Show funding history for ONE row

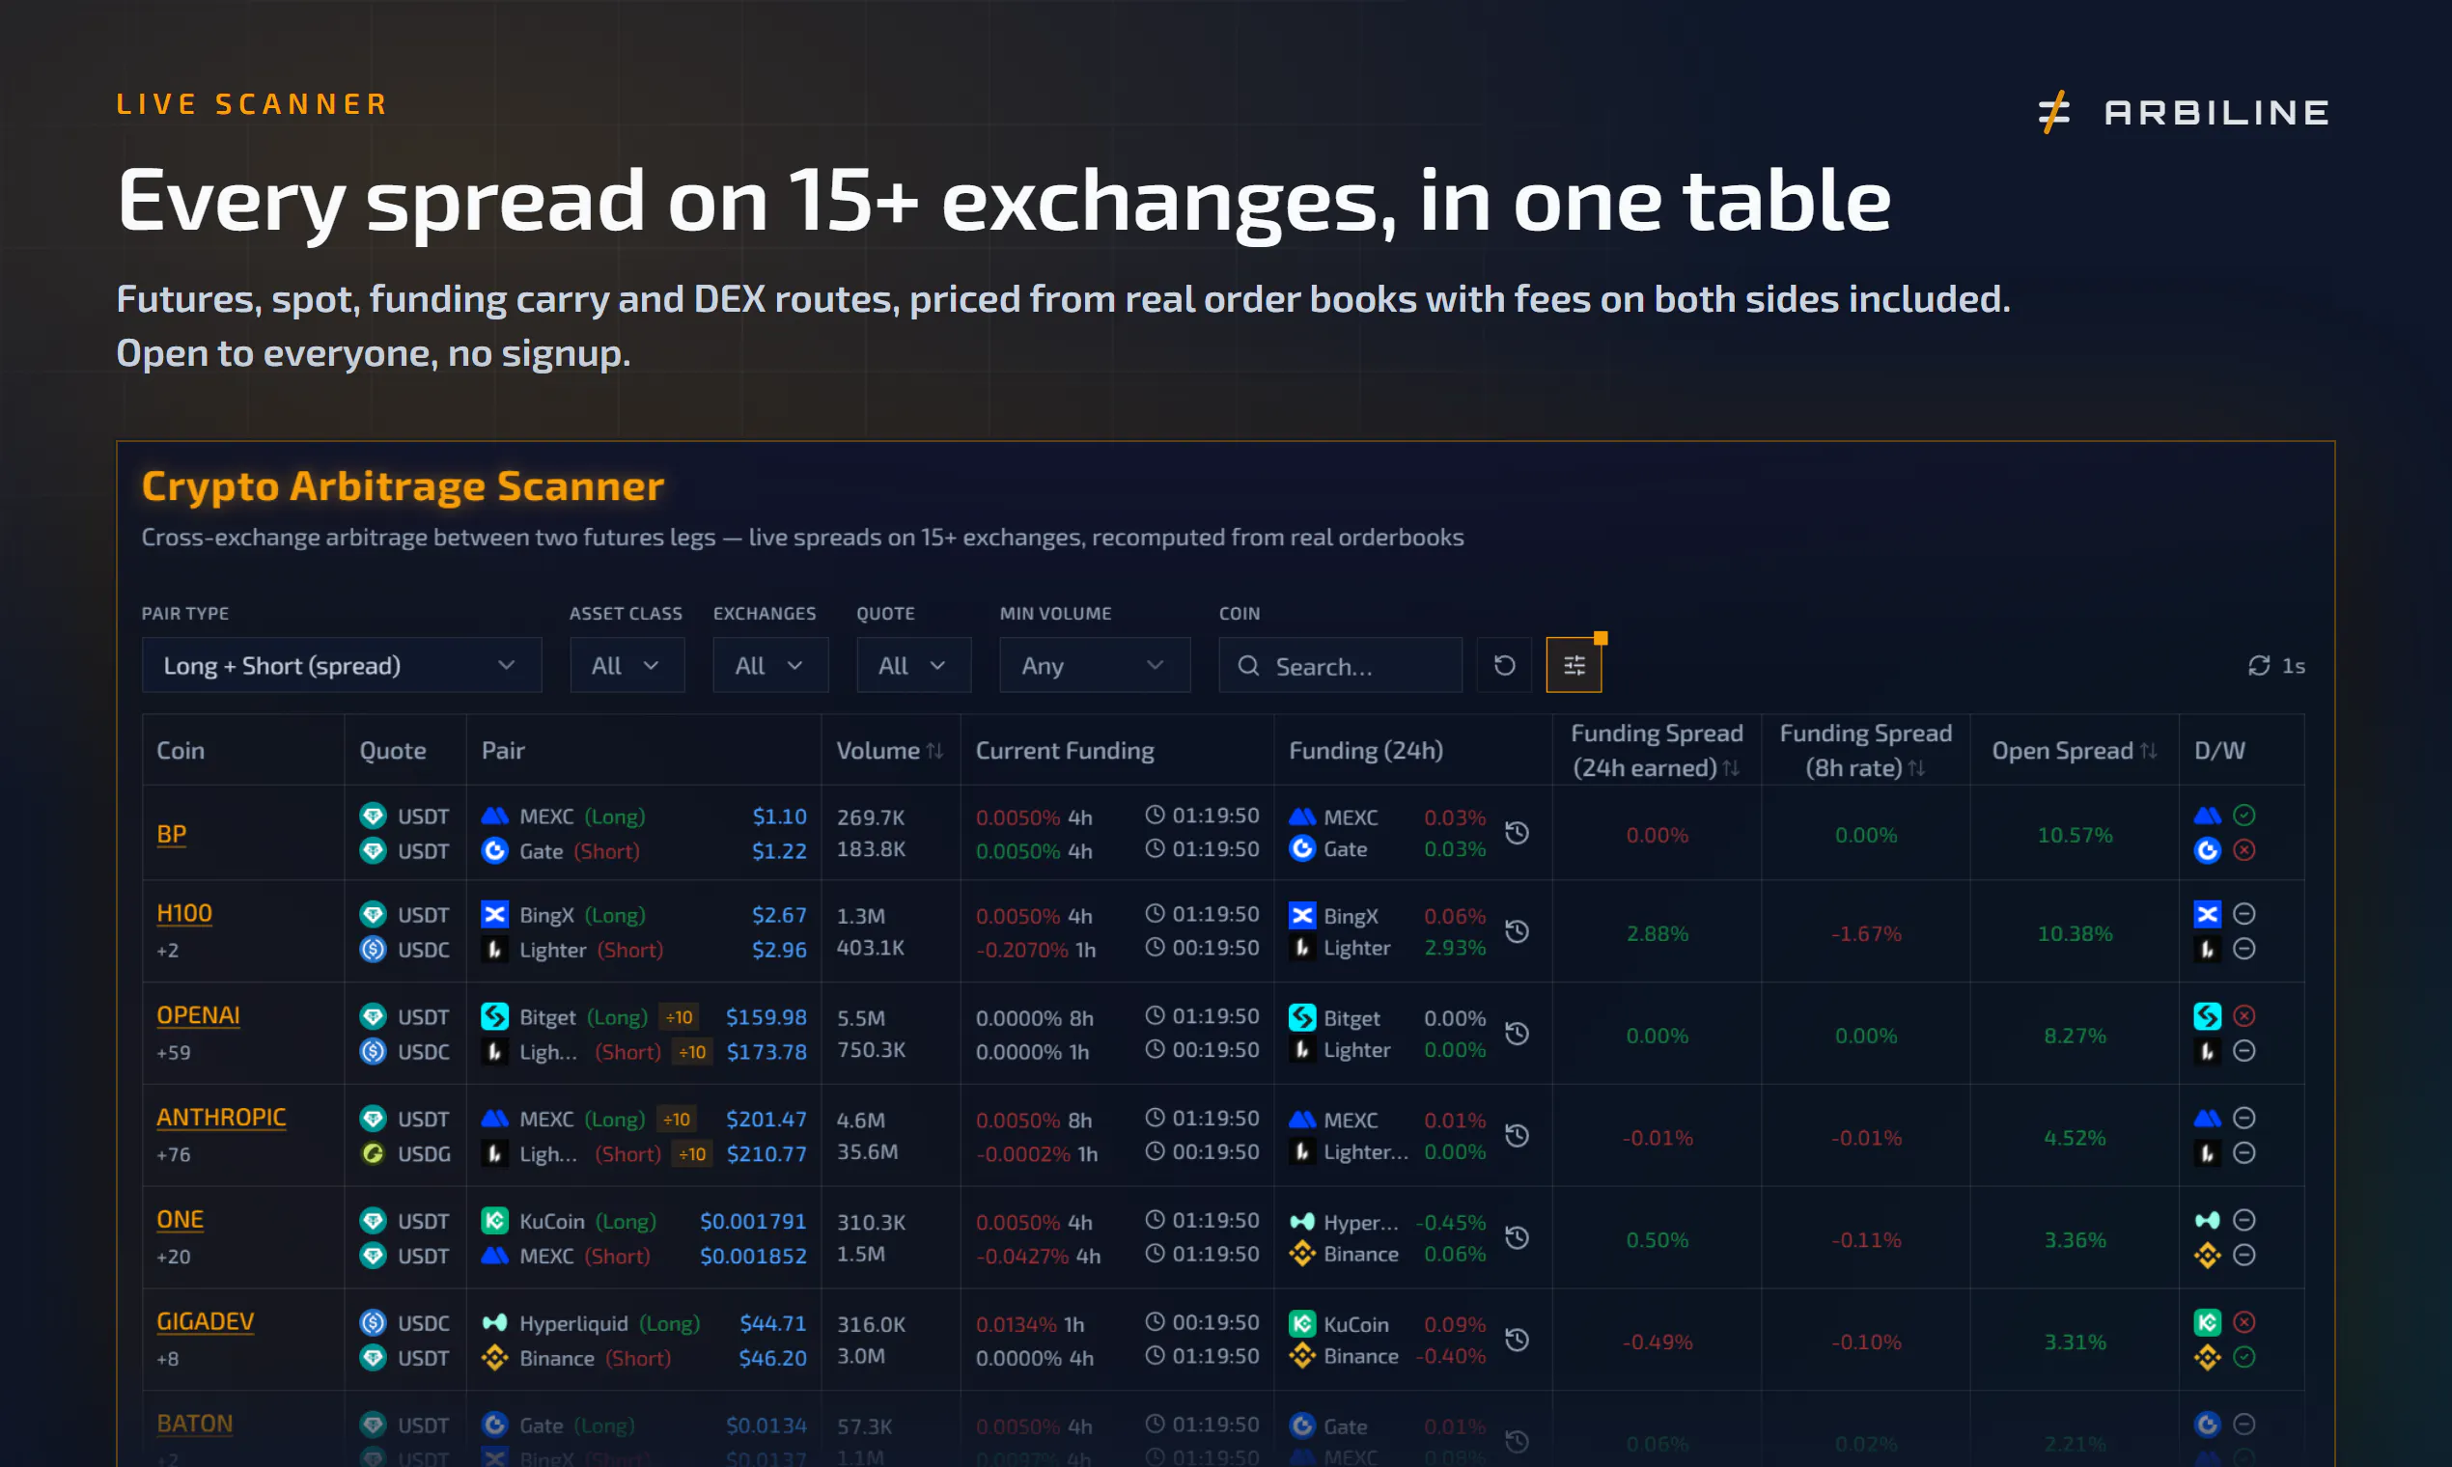click(x=1517, y=1237)
